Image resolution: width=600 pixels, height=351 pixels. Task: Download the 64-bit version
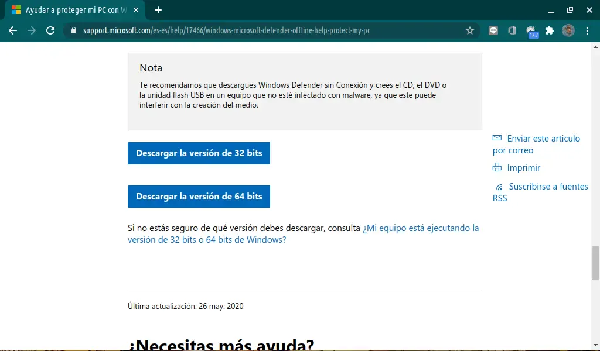click(199, 197)
